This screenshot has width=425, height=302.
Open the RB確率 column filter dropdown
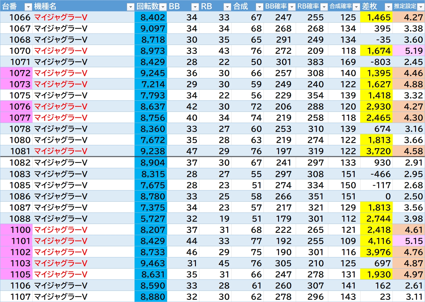click(x=324, y=7)
